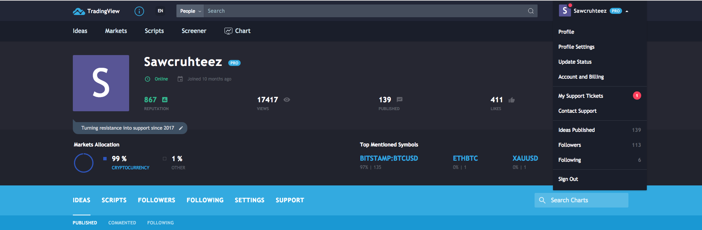The height and width of the screenshot is (230, 702).
Task: Switch to the SUPPORT profile tab
Action: [x=290, y=200]
